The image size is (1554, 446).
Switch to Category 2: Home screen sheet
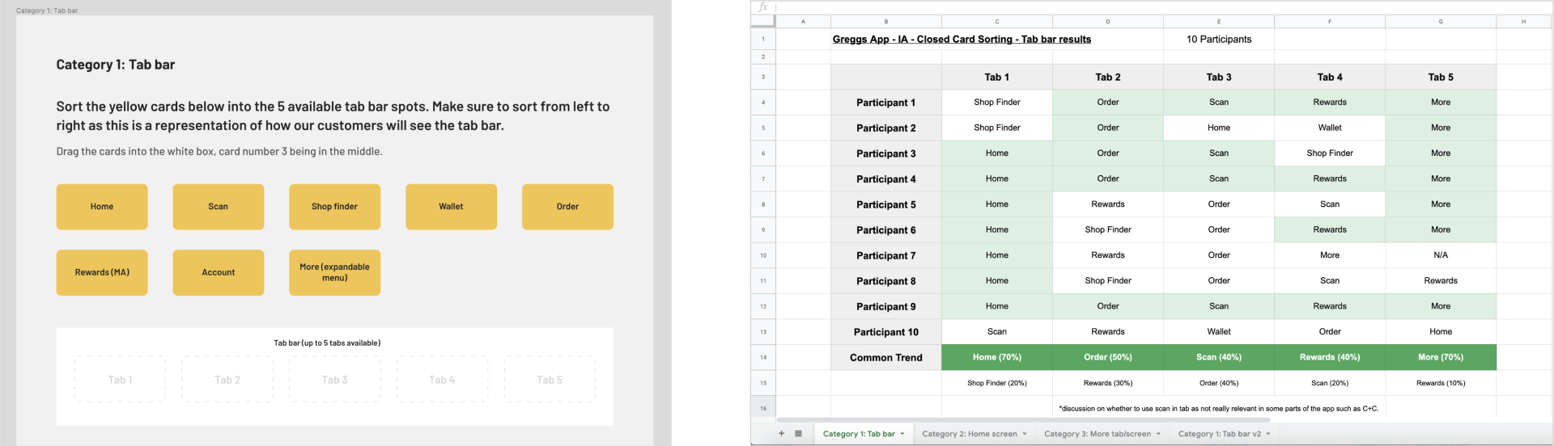[969, 434]
